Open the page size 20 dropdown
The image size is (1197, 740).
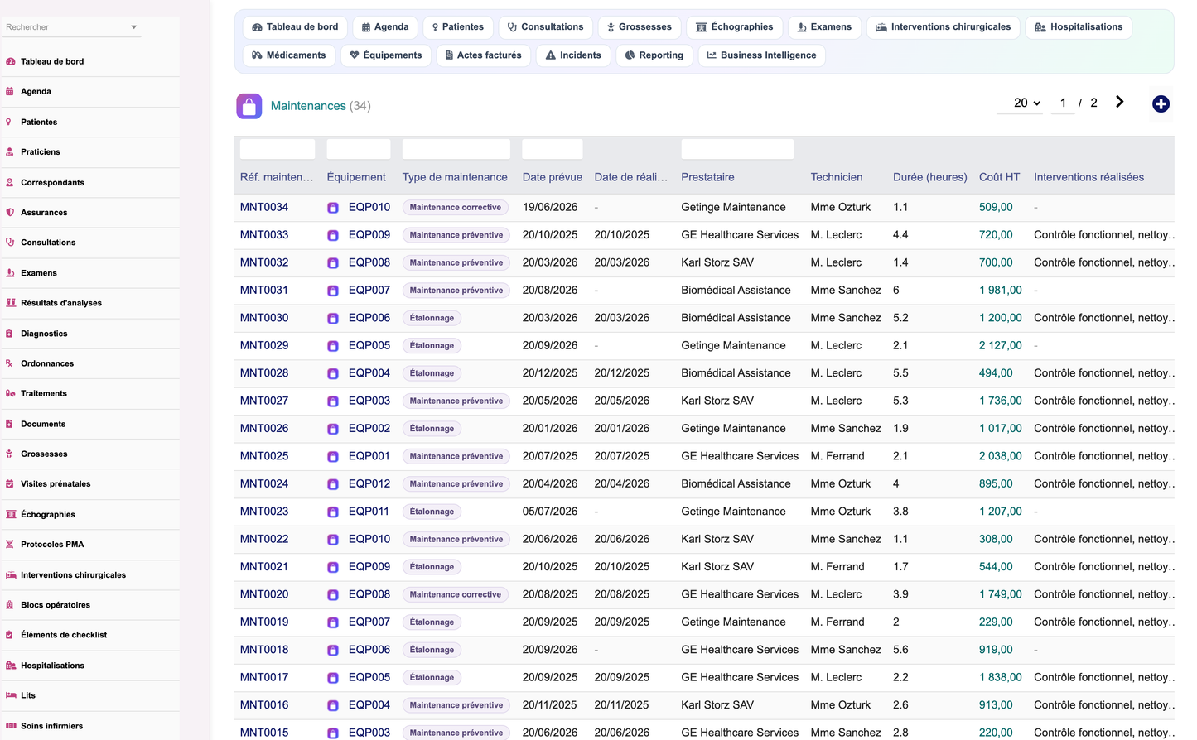pyautogui.click(x=1027, y=103)
